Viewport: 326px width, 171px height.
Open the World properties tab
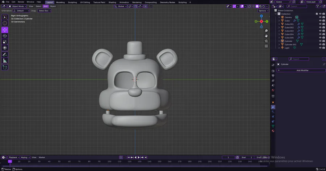[x=273, y=90]
